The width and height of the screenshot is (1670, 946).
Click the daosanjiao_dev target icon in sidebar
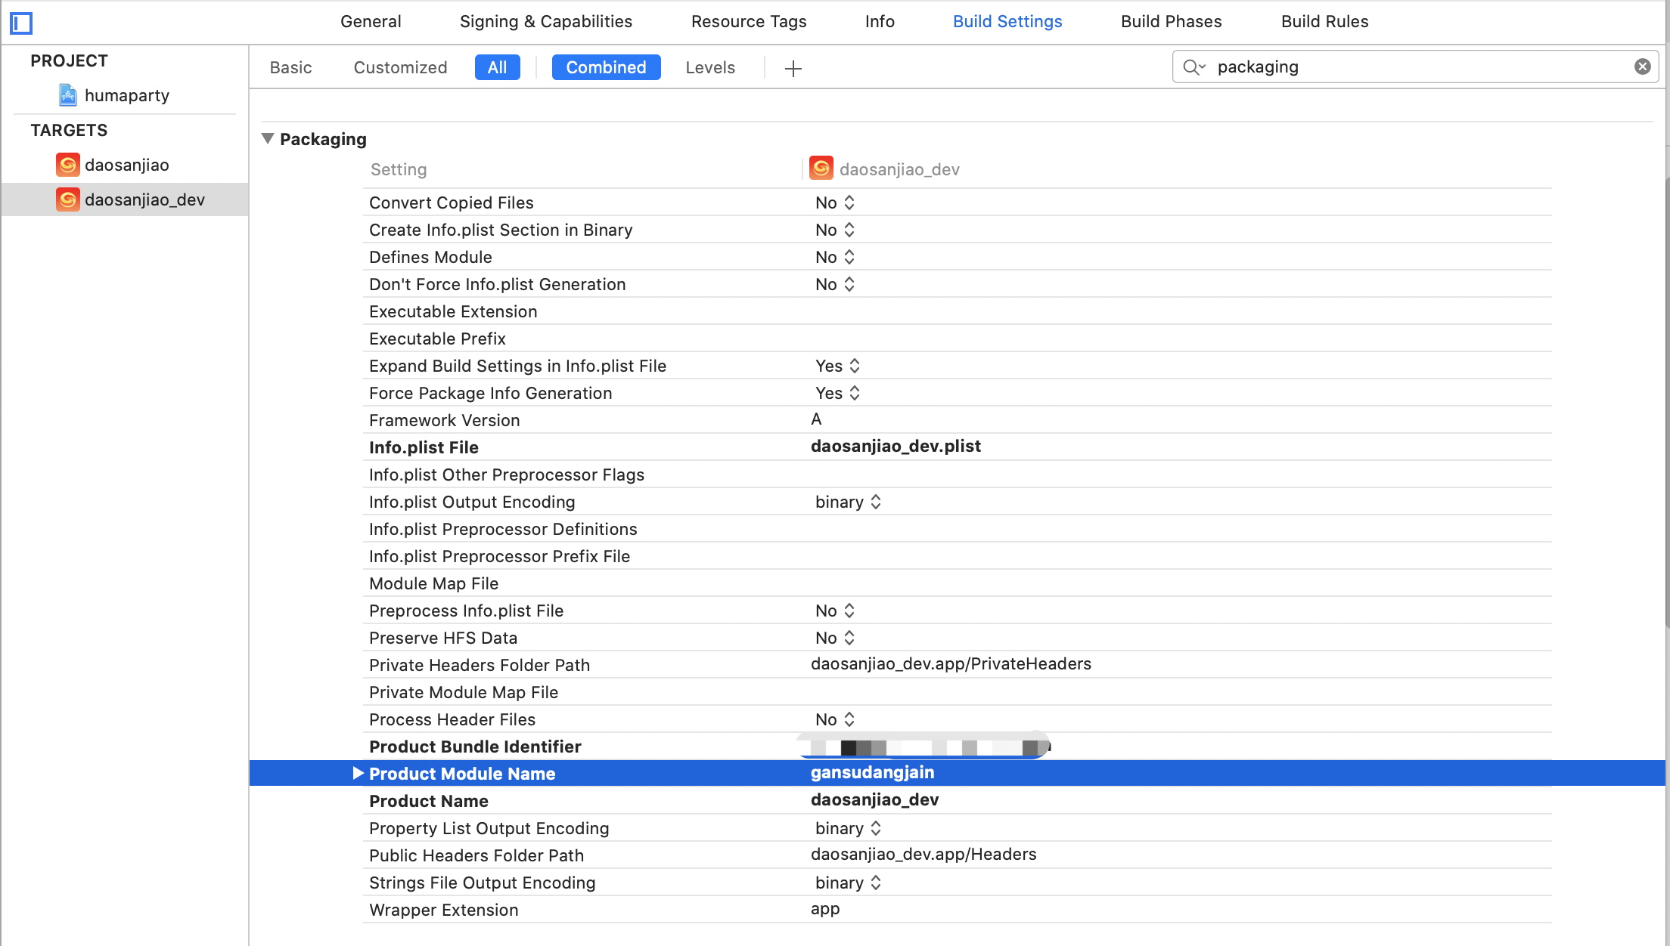click(68, 199)
